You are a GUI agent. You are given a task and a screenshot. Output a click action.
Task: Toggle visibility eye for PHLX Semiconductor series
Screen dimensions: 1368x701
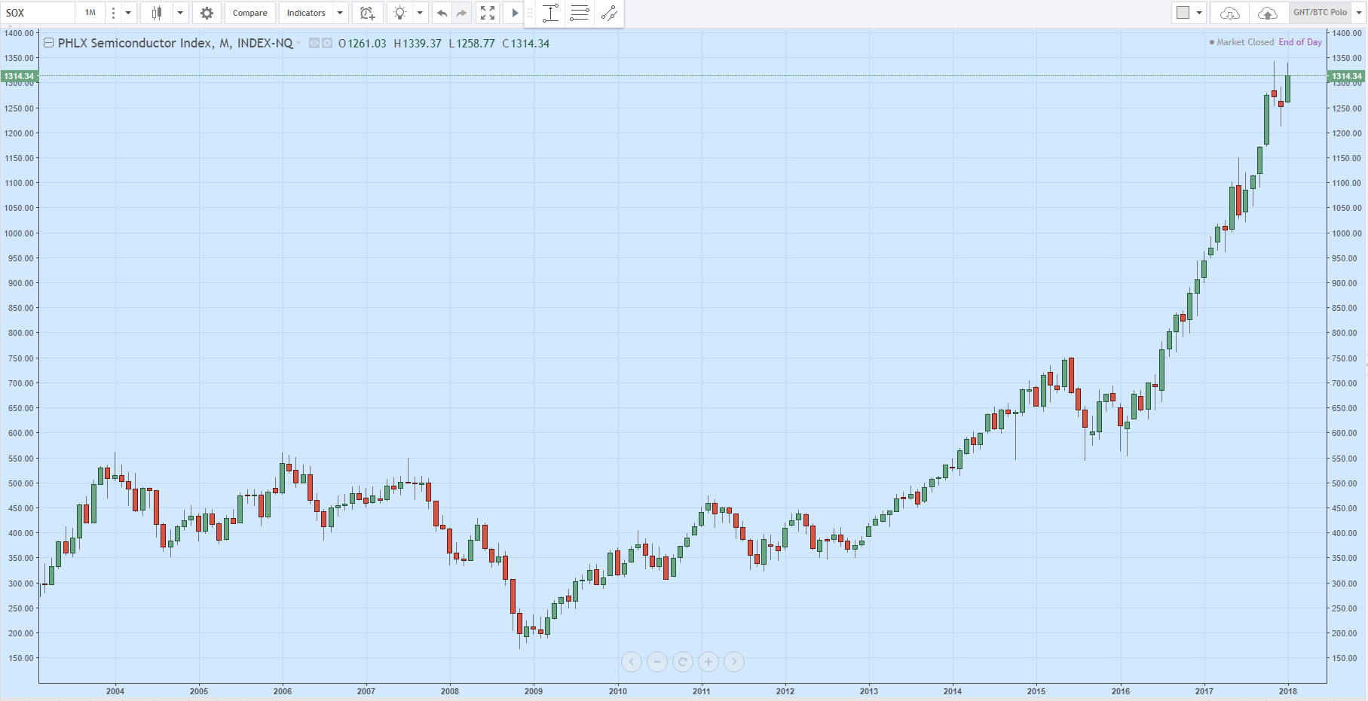click(x=314, y=43)
